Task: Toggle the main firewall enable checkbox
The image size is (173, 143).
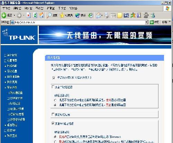Action: click(54, 78)
